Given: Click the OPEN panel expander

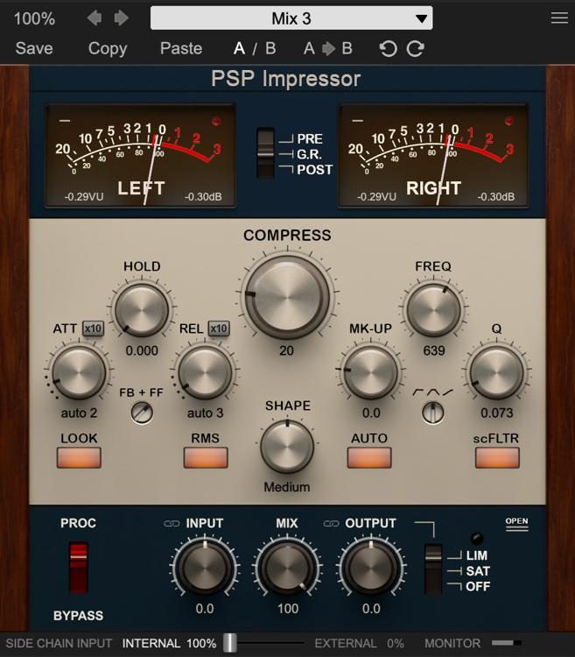Looking at the screenshot, I should click(516, 524).
